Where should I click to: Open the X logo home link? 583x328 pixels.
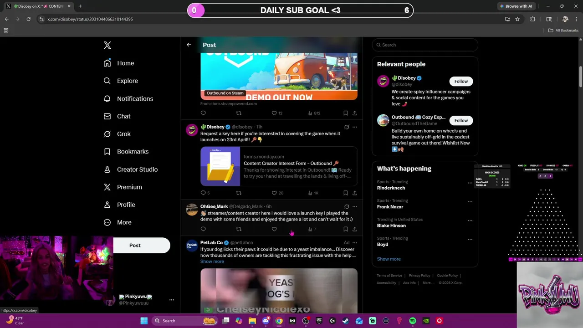[x=107, y=45]
